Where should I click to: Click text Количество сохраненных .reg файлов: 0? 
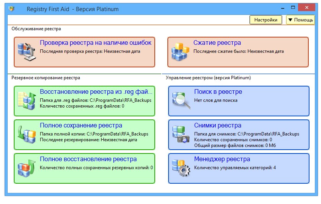click(82, 106)
